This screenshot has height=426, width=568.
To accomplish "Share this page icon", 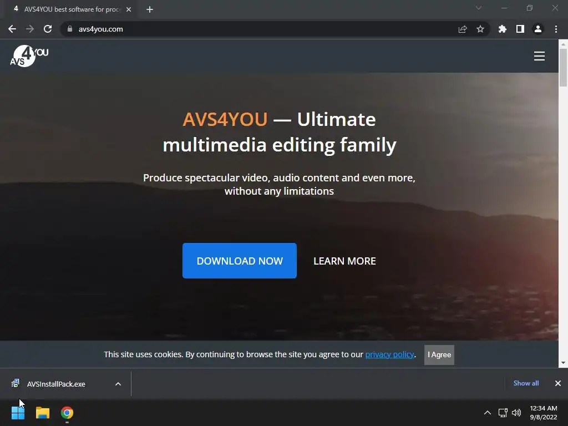I will [463, 29].
